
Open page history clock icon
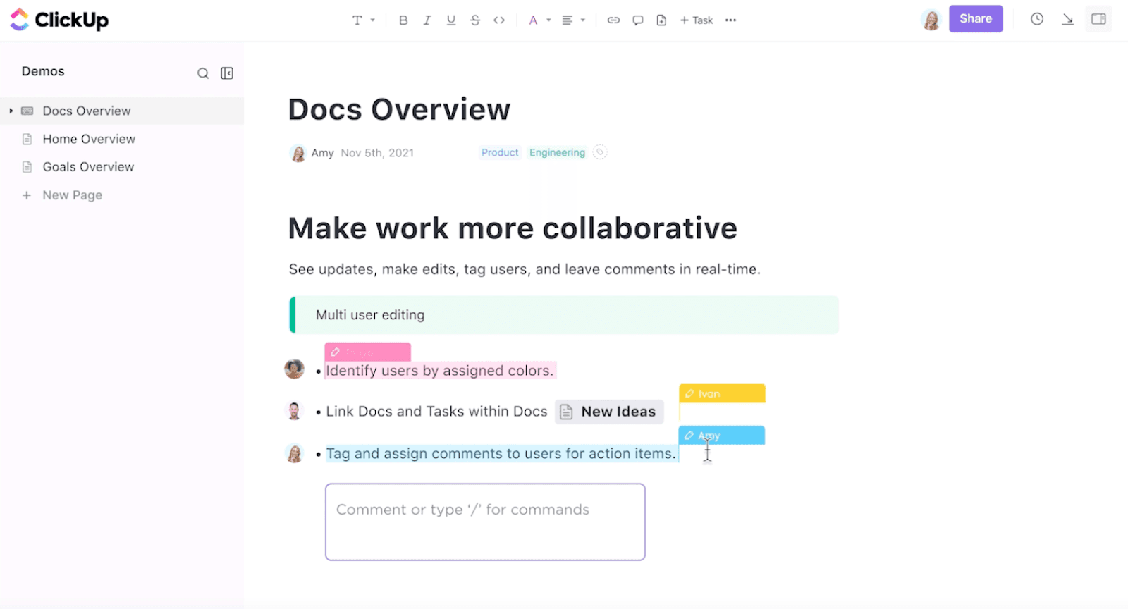coord(1037,19)
